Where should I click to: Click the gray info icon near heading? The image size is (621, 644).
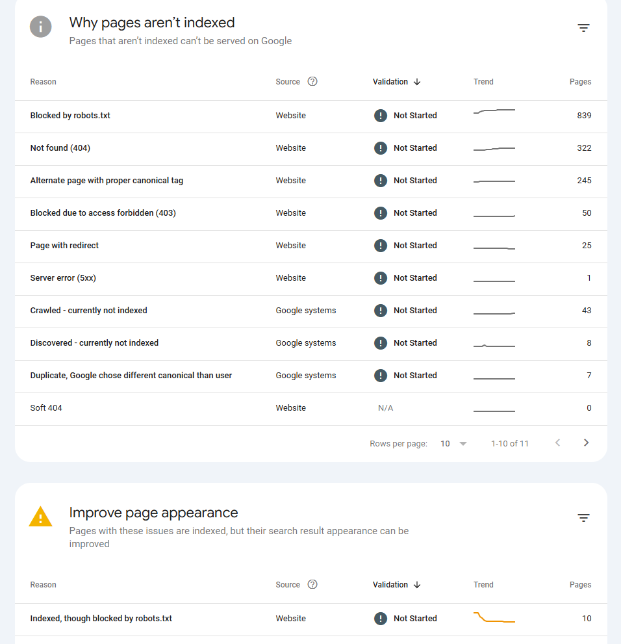pos(40,27)
